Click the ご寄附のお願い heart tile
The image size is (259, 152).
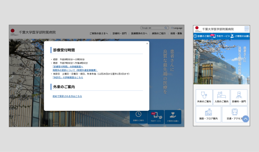pyautogui.click(x=173, y=117)
